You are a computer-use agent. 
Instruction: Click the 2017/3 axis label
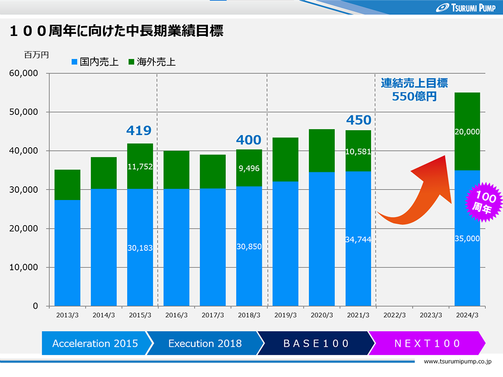pyautogui.click(x=212, y=315)
